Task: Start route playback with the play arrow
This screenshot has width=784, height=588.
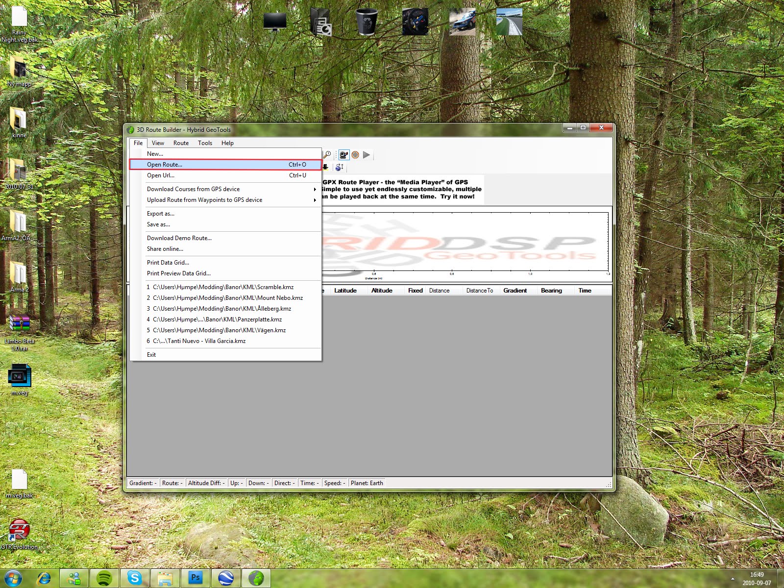Action: coord(367,155)
